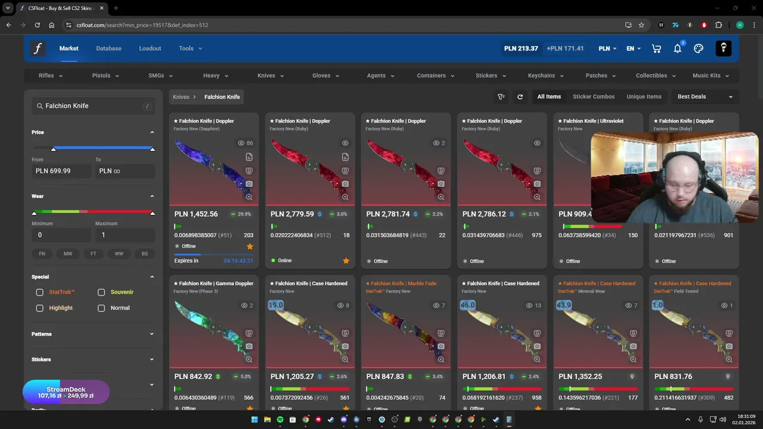Click the magnifier on the Sapphire Doppler card
Viewport: 763px width, 429px height.
pos(249,197)
